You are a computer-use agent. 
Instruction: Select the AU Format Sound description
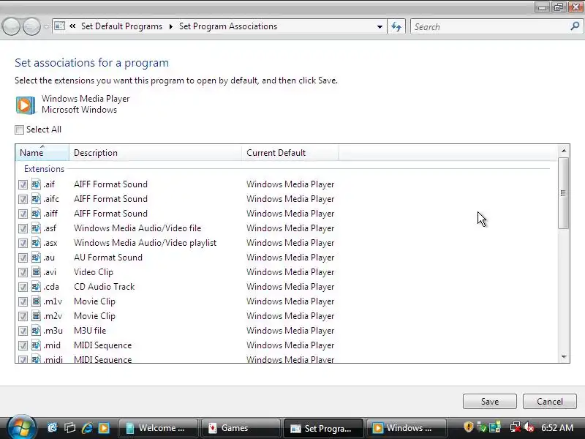(x=108, y=258)
